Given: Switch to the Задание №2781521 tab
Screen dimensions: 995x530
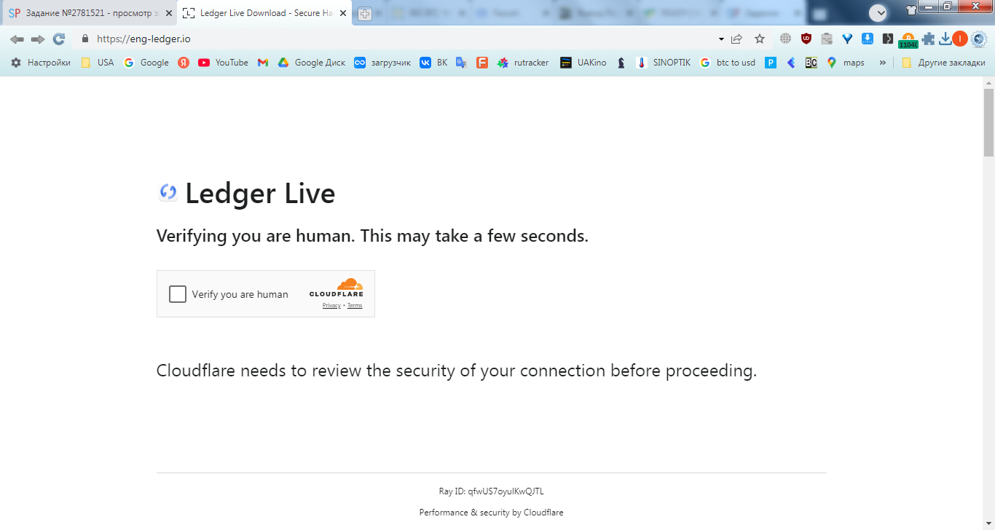Looking at the screenshot, I should click(87, 13).
